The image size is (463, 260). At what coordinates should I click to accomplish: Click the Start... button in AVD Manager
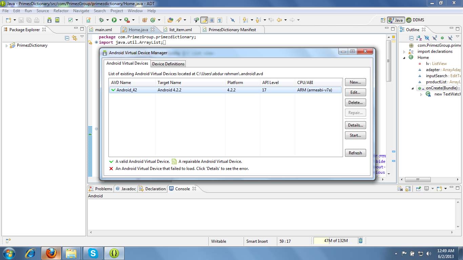[x=355, y=135]
